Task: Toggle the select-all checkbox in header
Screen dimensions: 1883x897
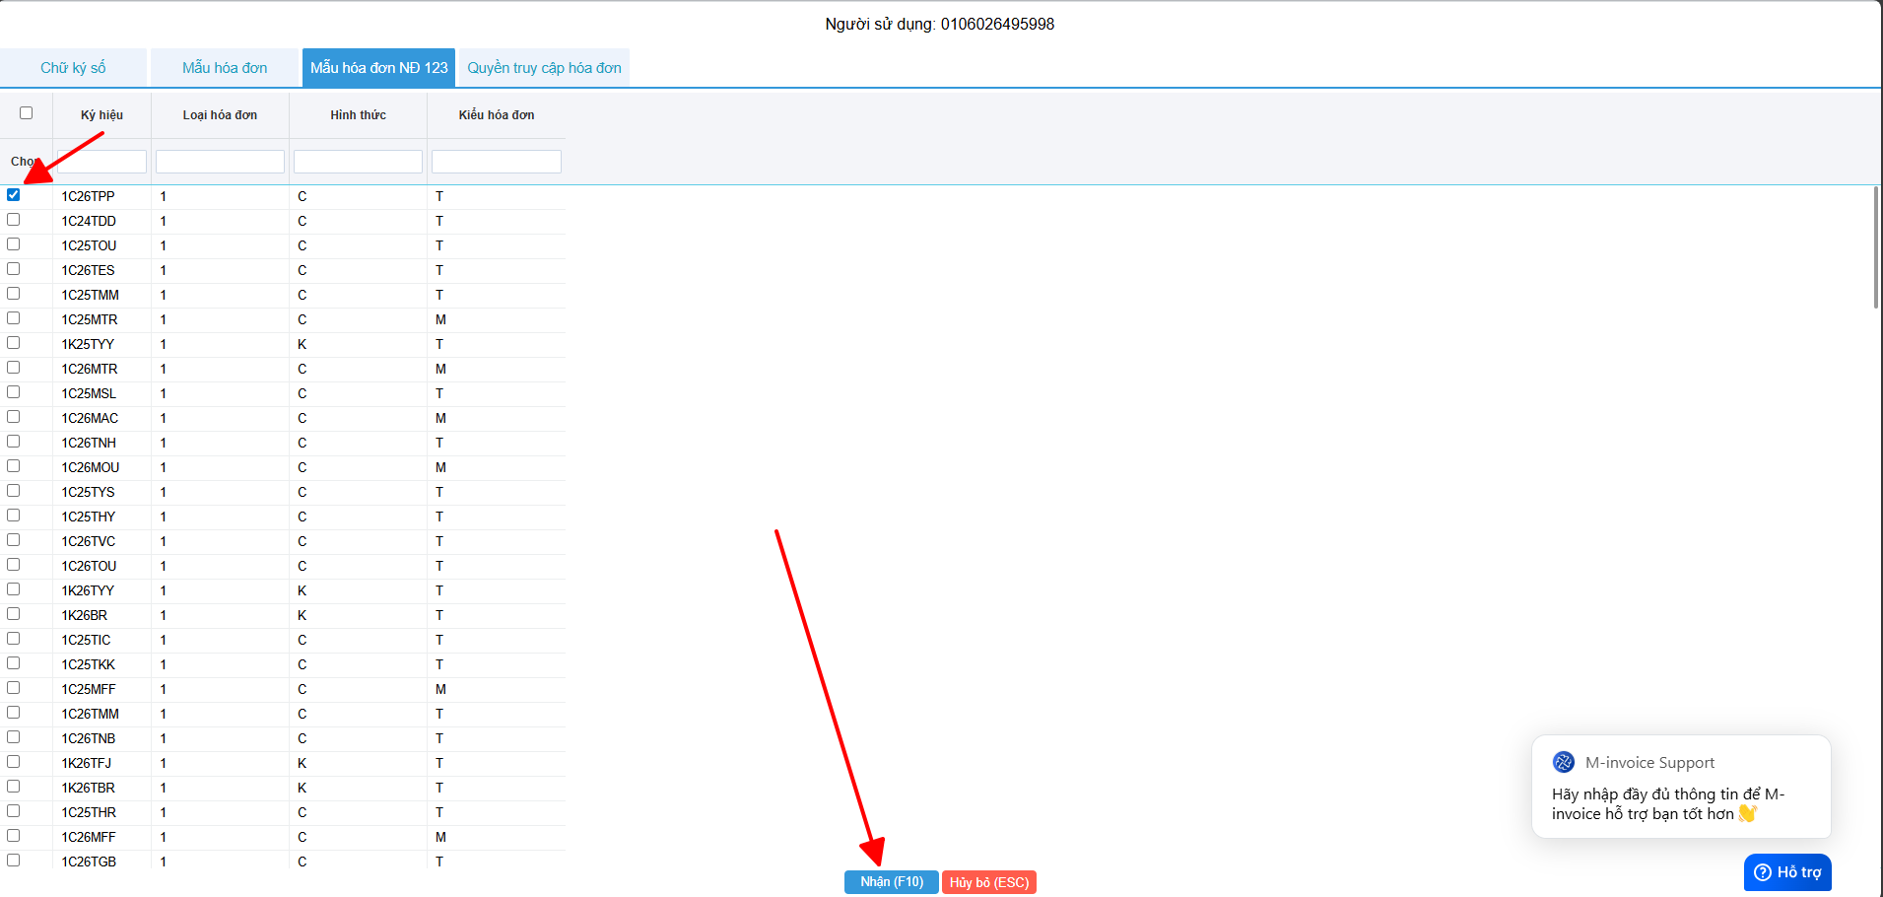Action: (27, 113)
